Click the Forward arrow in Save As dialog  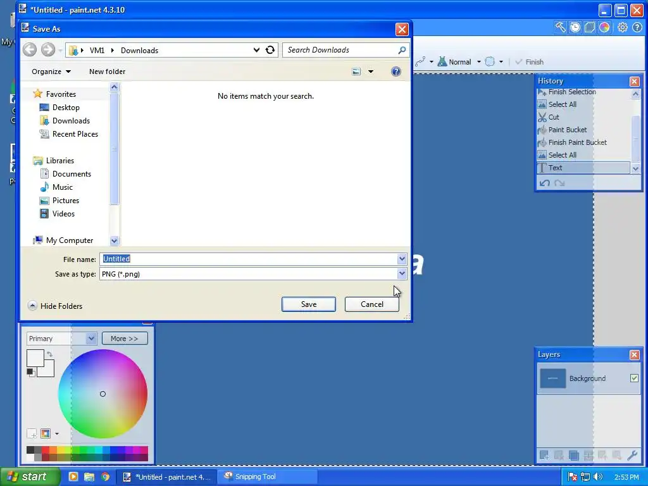pos(47,50)
